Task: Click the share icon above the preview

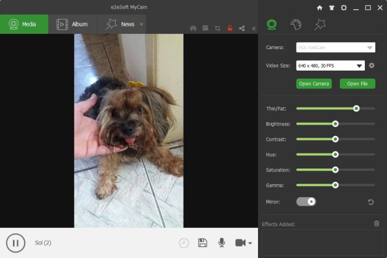Action: pyautogui.click(x=242, y=28)
